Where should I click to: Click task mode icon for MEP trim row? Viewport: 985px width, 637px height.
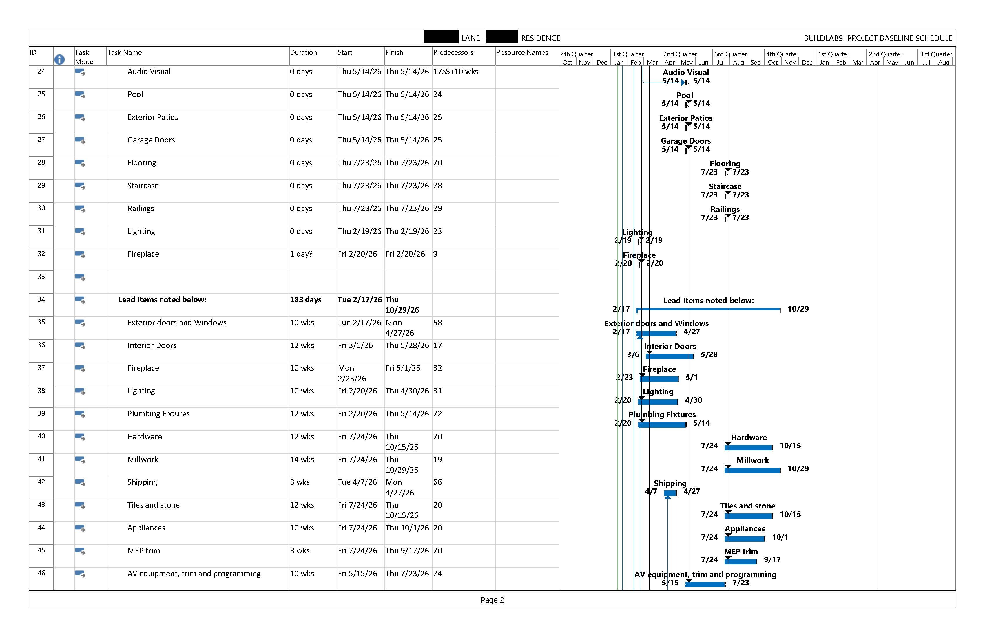coord(80,551)
